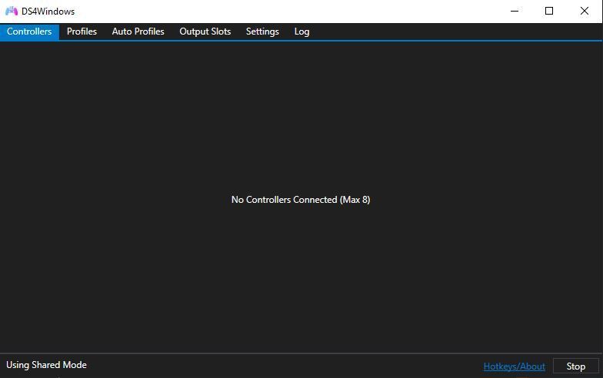Switch to the Controllers tab
Screen dimensions: 603x378
point(29,31)
